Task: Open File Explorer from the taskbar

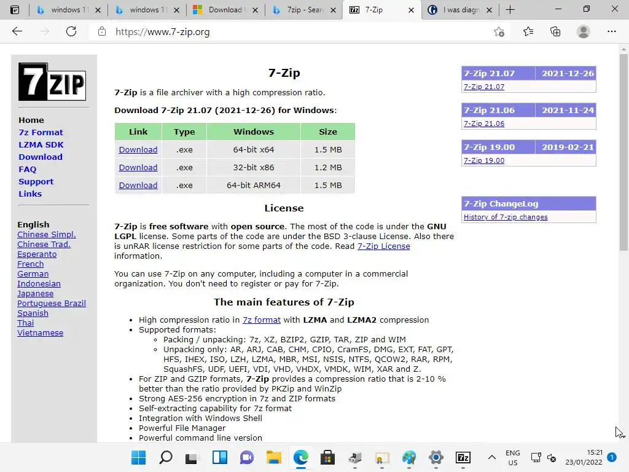Action: click(273, 457)
